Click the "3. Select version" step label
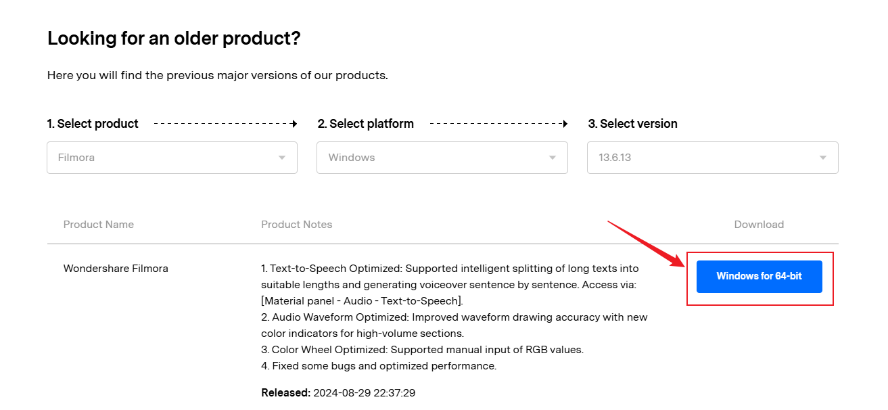Image resolution: width=888 pixels, height=410 pixels. click(633, 124)
